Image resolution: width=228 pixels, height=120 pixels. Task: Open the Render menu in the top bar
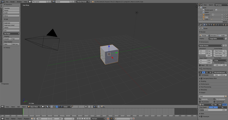(x=13, y=2)
